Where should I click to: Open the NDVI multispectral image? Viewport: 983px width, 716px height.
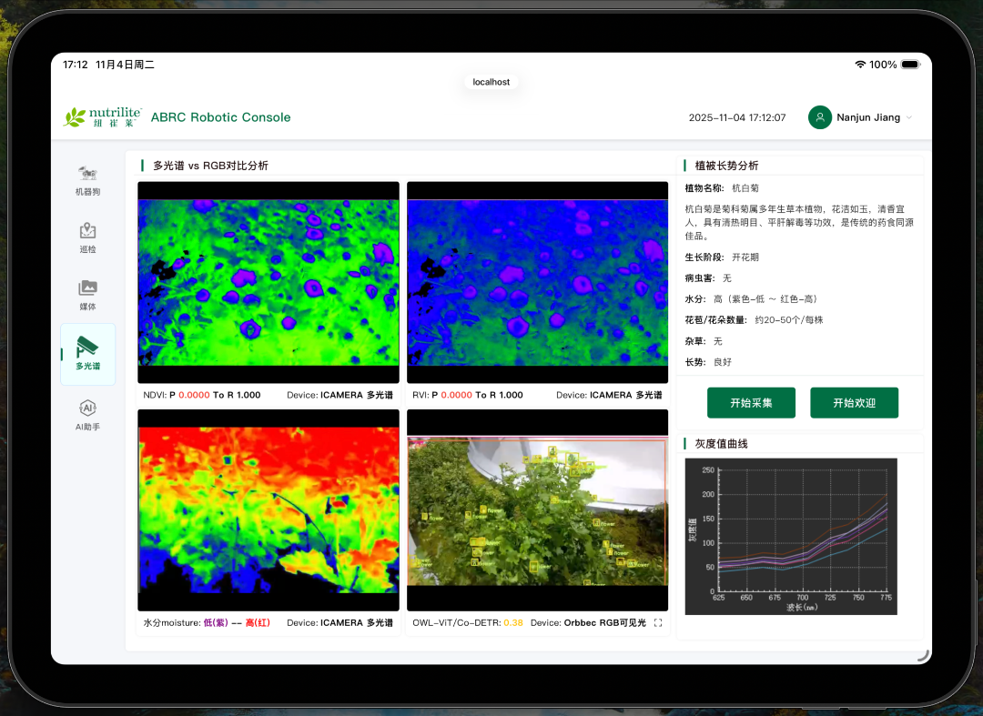click(269, 282)
